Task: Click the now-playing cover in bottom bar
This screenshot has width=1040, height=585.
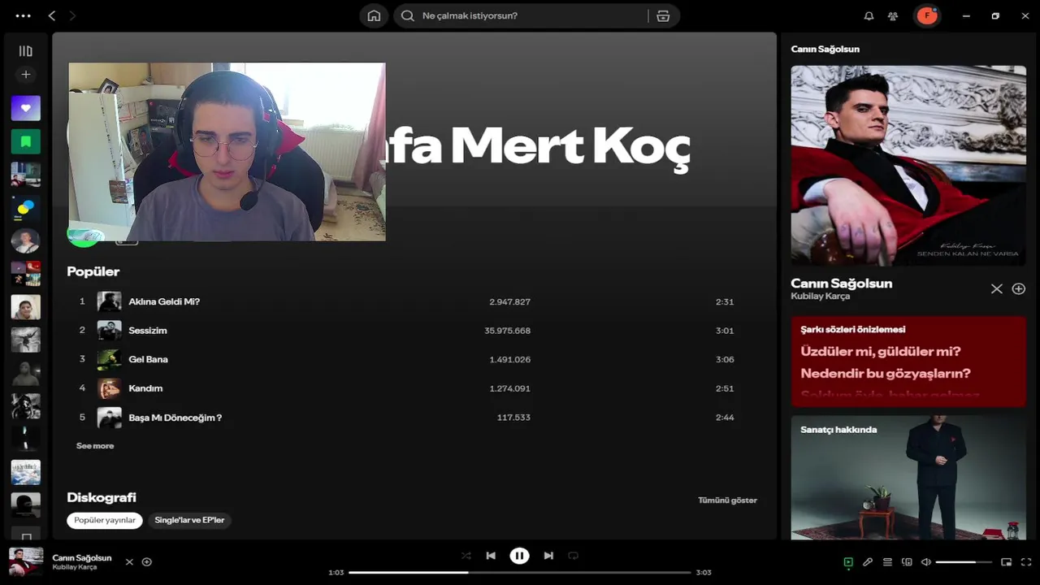Action: coord(26,561)
